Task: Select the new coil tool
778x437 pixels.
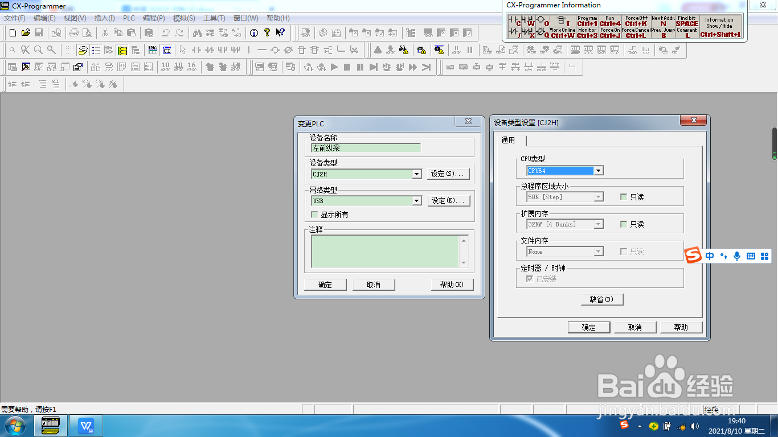Action: 275,50
